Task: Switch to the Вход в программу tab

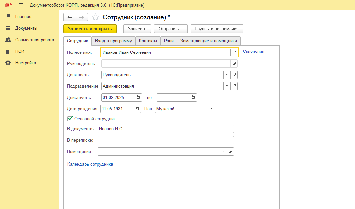Action: pos(113,41)
